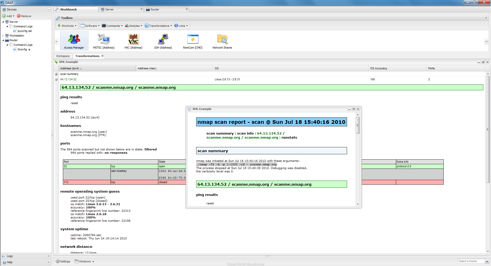Select the Server device in tree

tap(14, 22)
